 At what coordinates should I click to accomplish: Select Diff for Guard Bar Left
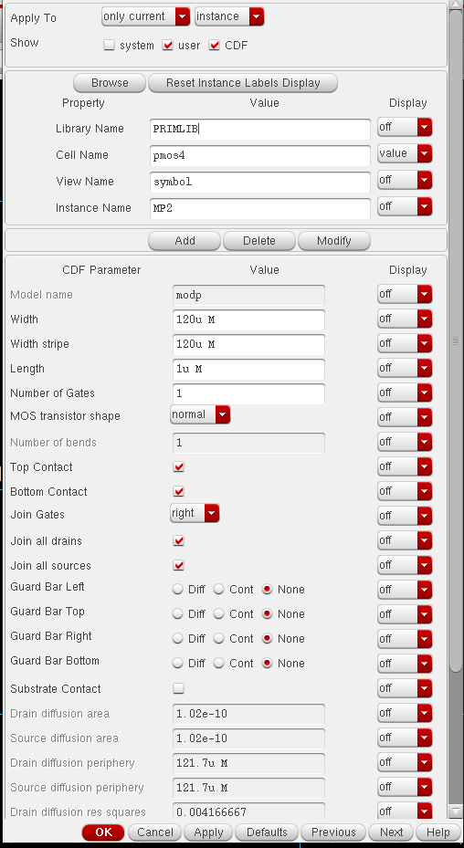[x=177, y=590]
